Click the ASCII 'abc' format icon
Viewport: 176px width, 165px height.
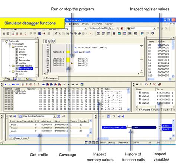[x=44, y=84]
